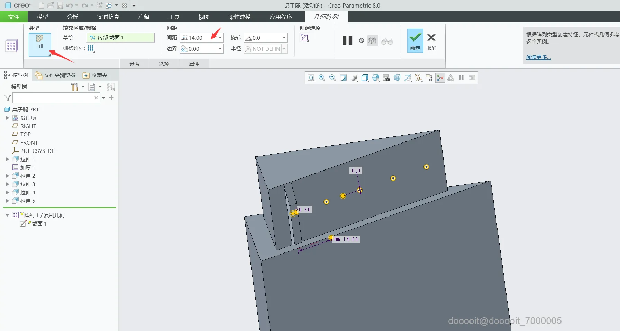Open the 间距 spacing dropdown arrow
Image resolution: width=620 pixels, height=331 pixels.
(x=220, y=38)
